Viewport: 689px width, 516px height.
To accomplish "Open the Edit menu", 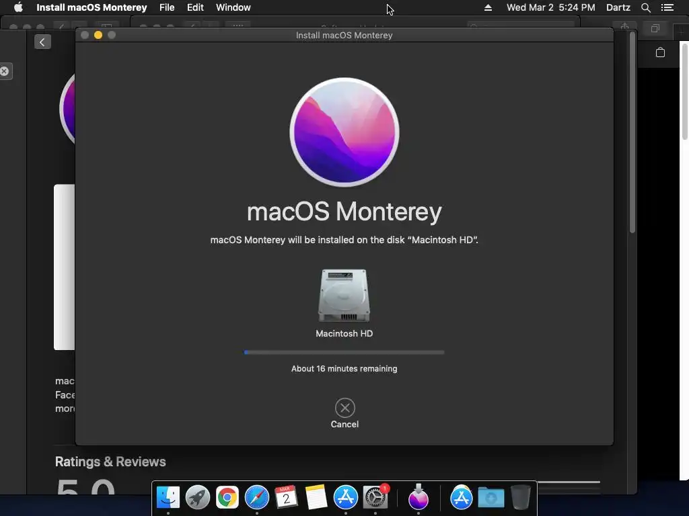I will (195, 7).
